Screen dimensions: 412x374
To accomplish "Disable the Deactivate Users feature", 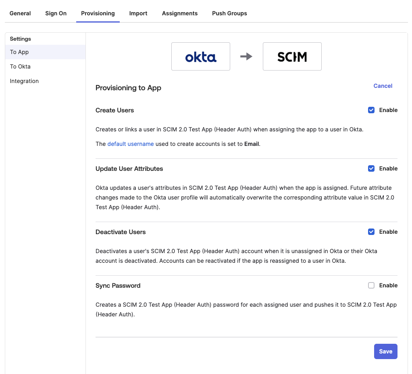I will tap(371, 231).
